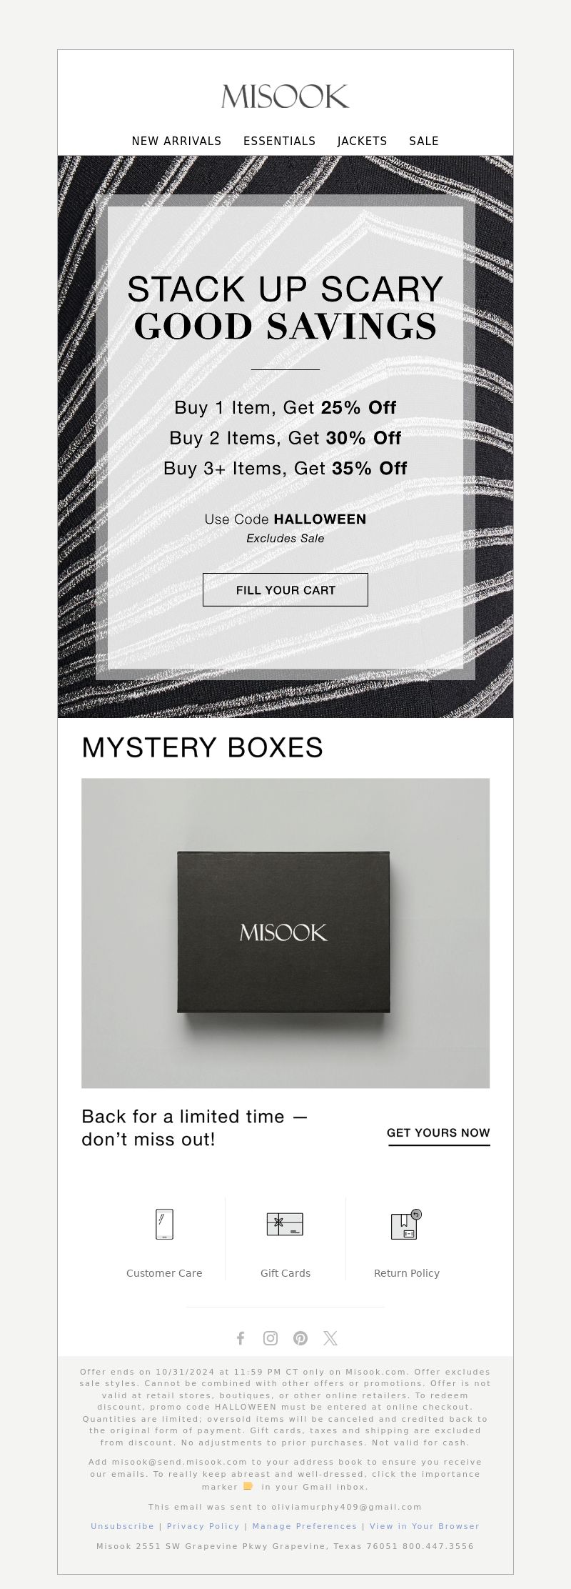Click the Fill Your Cart button
571x1589 pixels.
285,589
